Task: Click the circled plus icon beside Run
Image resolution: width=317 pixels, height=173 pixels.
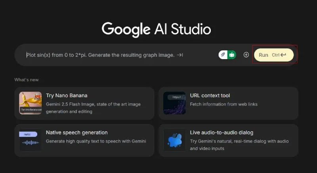Action: 246,55
